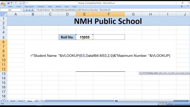The width and height of the screenshot is (190, 107).
Task: Open the Insert ribbon tab
Action: coord(18,7)
